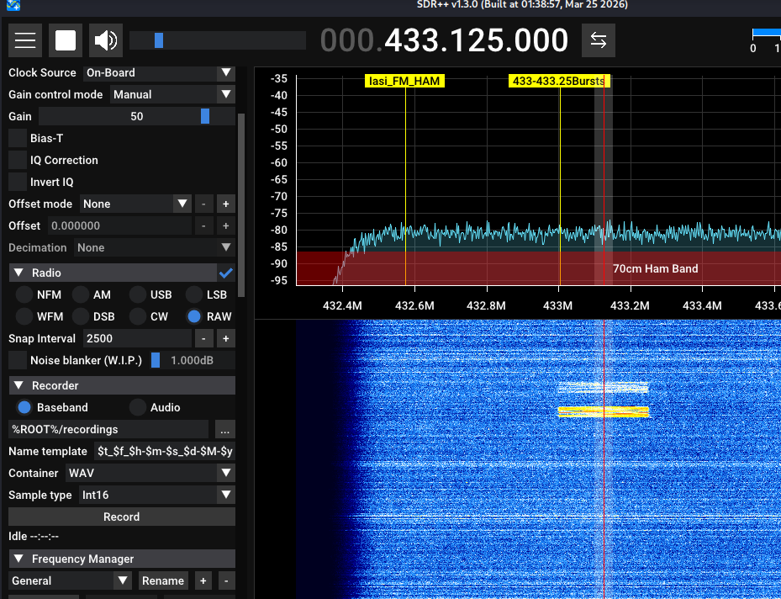Image resolution: width=781 pixels, height=599 pixels.
Task: Open Offset mode dropdown
Action: (135, 204)
